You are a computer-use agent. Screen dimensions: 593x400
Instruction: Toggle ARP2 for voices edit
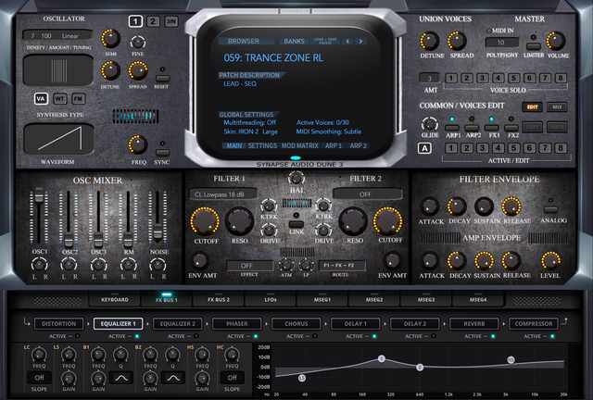pos(472,128)
